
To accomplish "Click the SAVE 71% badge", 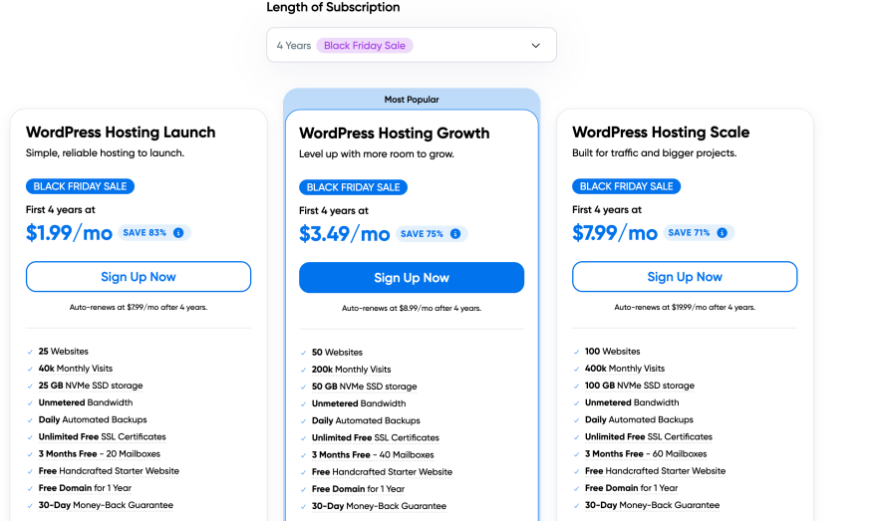I will coord(699,232).
